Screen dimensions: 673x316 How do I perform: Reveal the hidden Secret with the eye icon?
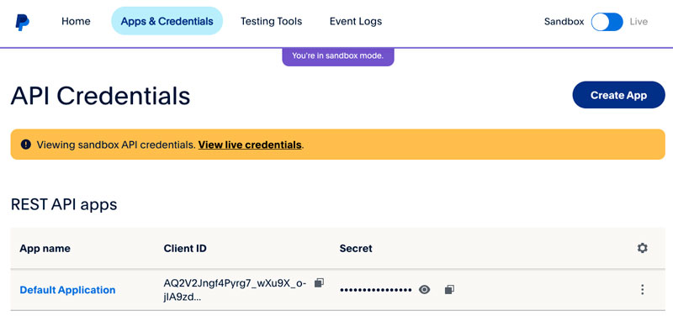(x=425, y=290)
